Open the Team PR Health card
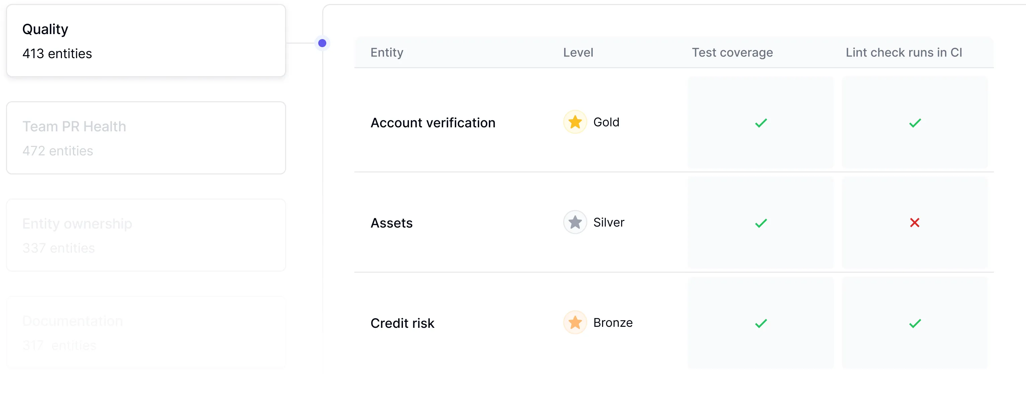 [x=146, y=138]
